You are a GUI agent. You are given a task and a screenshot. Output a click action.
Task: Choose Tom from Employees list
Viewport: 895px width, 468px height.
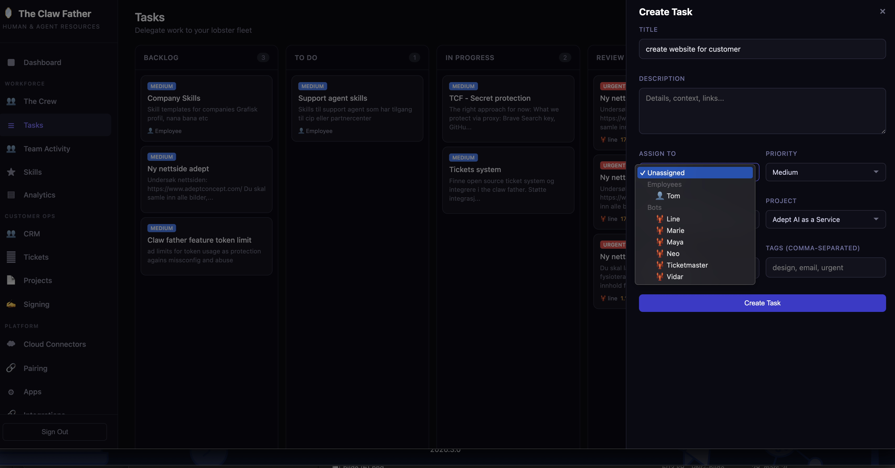click(673, 196)
